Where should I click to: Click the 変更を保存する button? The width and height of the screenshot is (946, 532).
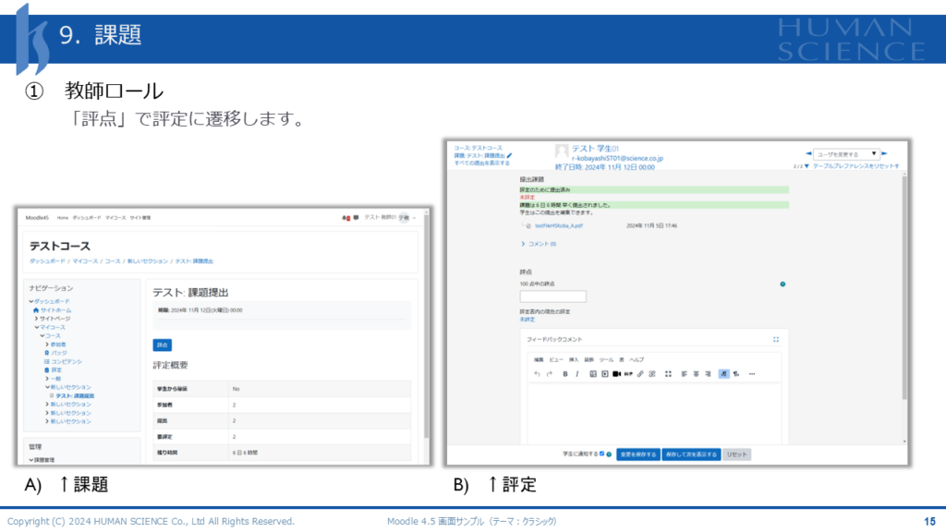coord(637,454)
